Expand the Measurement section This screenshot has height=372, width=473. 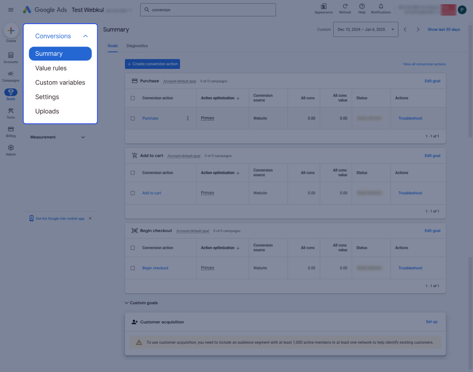[x=57, y=137]
